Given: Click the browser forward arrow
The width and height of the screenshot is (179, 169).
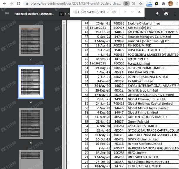Looking at the screenshot, I should click(x=11, y=4).
